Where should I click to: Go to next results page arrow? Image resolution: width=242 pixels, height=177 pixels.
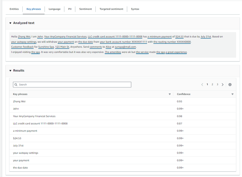coord(222,85)
